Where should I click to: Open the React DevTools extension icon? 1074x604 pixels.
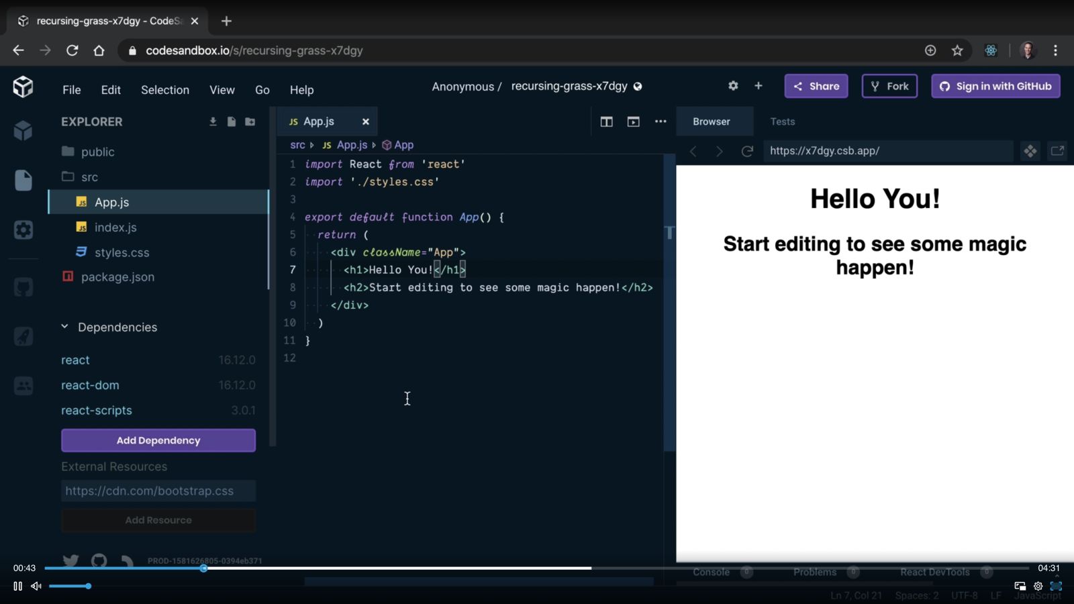991,50
